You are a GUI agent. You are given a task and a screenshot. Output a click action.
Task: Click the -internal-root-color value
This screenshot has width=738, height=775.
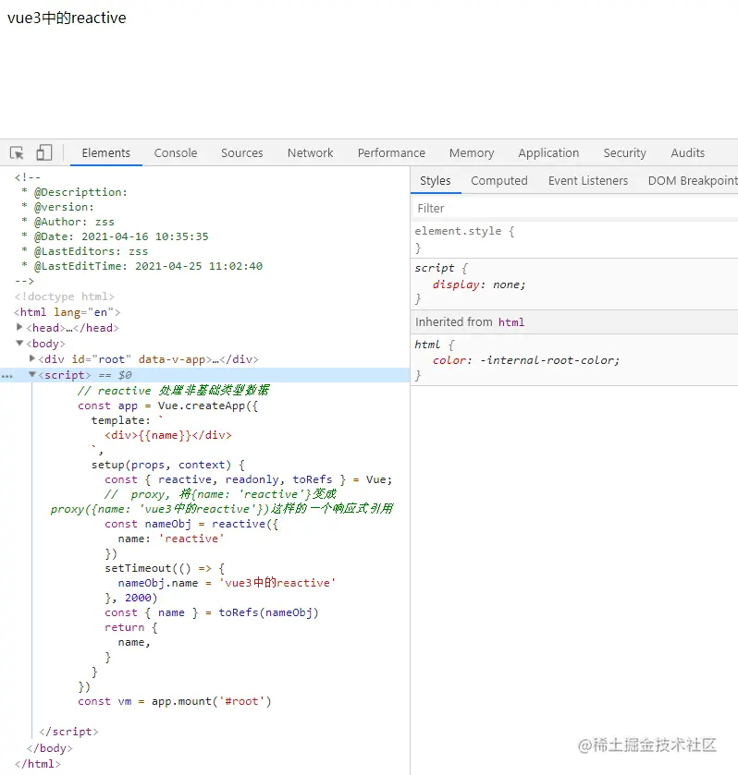547,360
